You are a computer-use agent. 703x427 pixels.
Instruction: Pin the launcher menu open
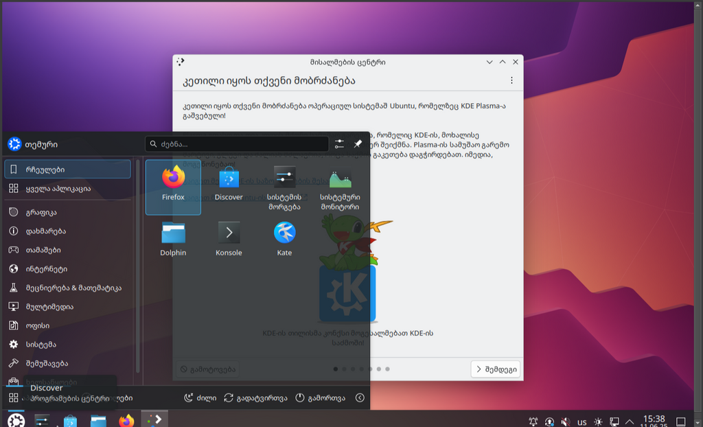358,144
